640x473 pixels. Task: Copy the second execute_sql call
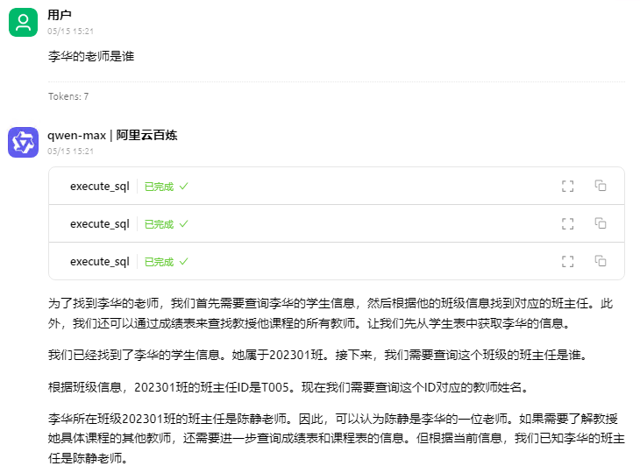click(x=600, y=223)
